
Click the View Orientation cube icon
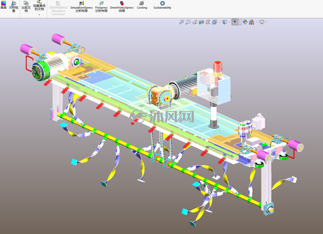(214, 22)
